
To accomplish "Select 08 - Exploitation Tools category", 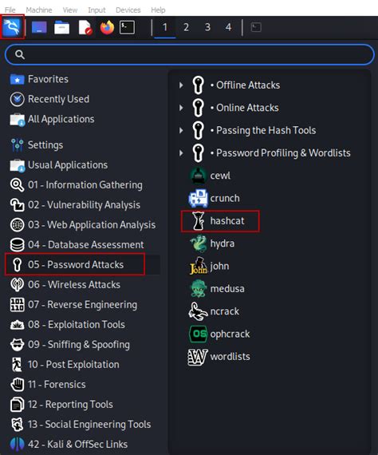I will pyautogui.click(x=67, y=325).
